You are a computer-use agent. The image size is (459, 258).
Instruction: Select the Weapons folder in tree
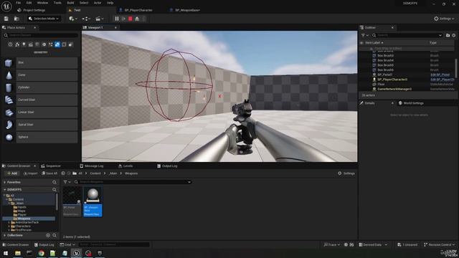[x=24, y=219]
